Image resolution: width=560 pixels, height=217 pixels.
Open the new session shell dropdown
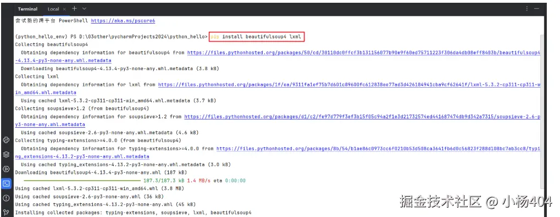click(x=84, y=9)
